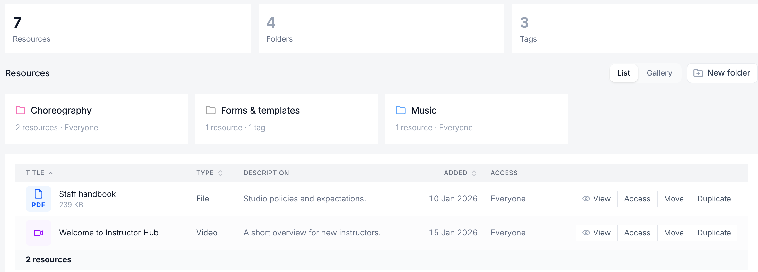Open the pink Choreography folder icon
The height and width of the screenshot is (272, 758).
21,110
